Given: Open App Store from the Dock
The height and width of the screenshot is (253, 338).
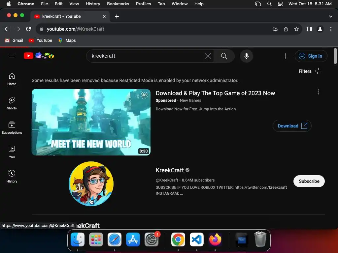Looking at the screenshot, I should (x=133, y=239).
